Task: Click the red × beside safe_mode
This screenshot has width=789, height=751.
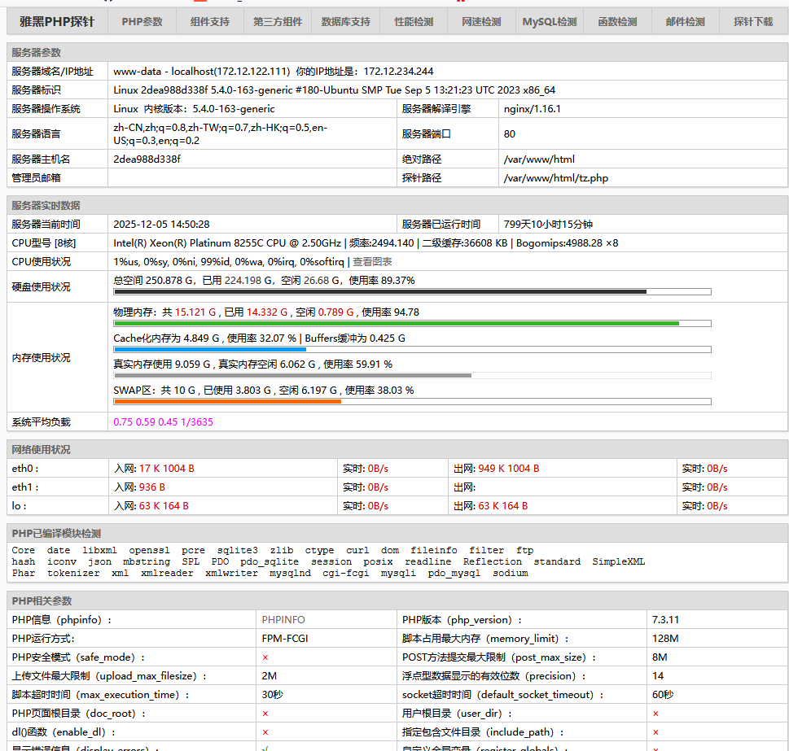Action: click(265, 657)
